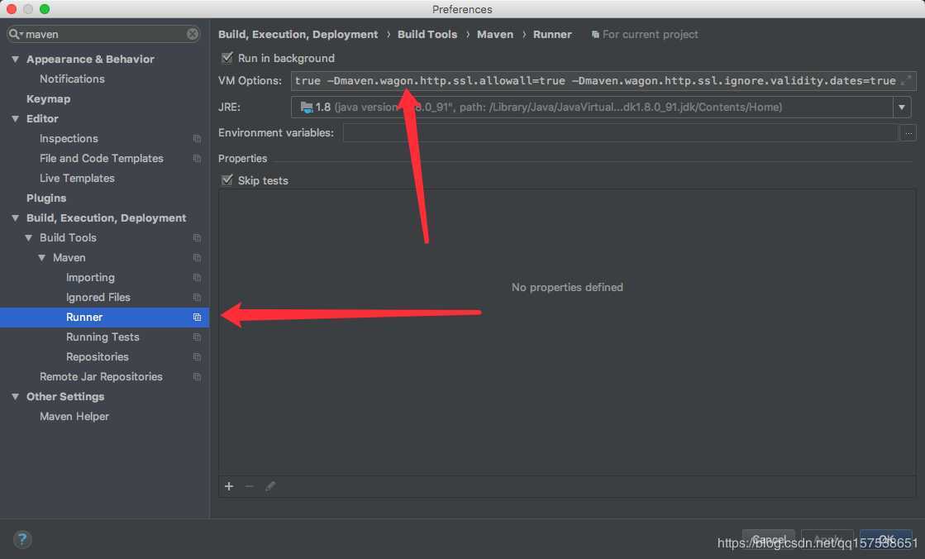The height and width of the screenshot is (559, 925).
Task: Clear the maven search field
Action: [193, 34]
